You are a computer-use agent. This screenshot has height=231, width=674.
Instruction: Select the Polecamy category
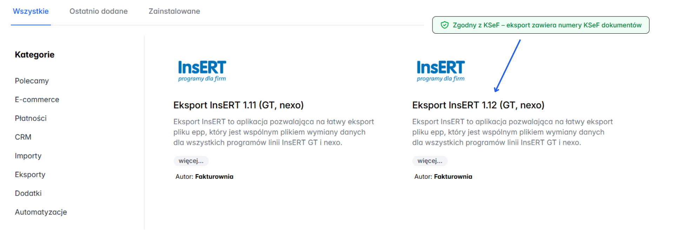[x=31, y=81]
